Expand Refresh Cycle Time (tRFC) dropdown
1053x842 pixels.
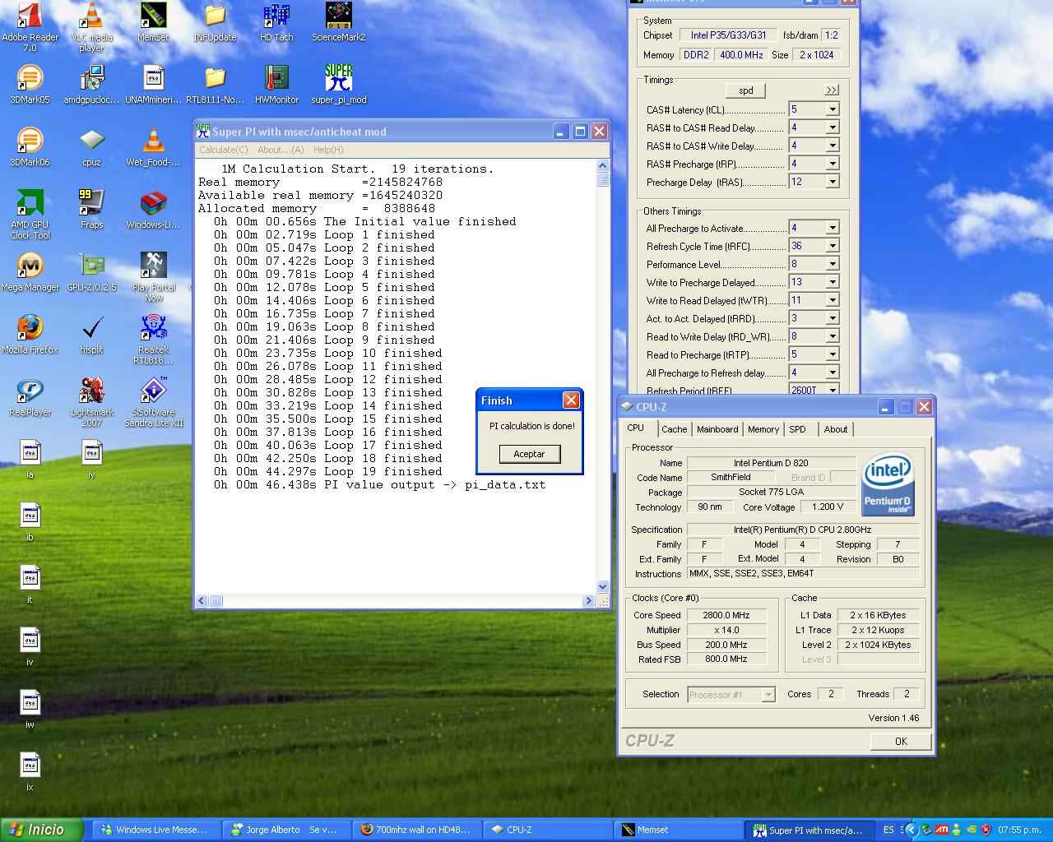(x=833, y=246)
